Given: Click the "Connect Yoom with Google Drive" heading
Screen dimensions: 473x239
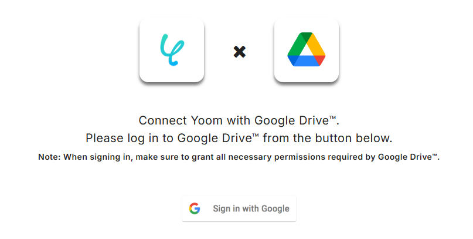Looking at the screenshot, I should tap(239, 120).
